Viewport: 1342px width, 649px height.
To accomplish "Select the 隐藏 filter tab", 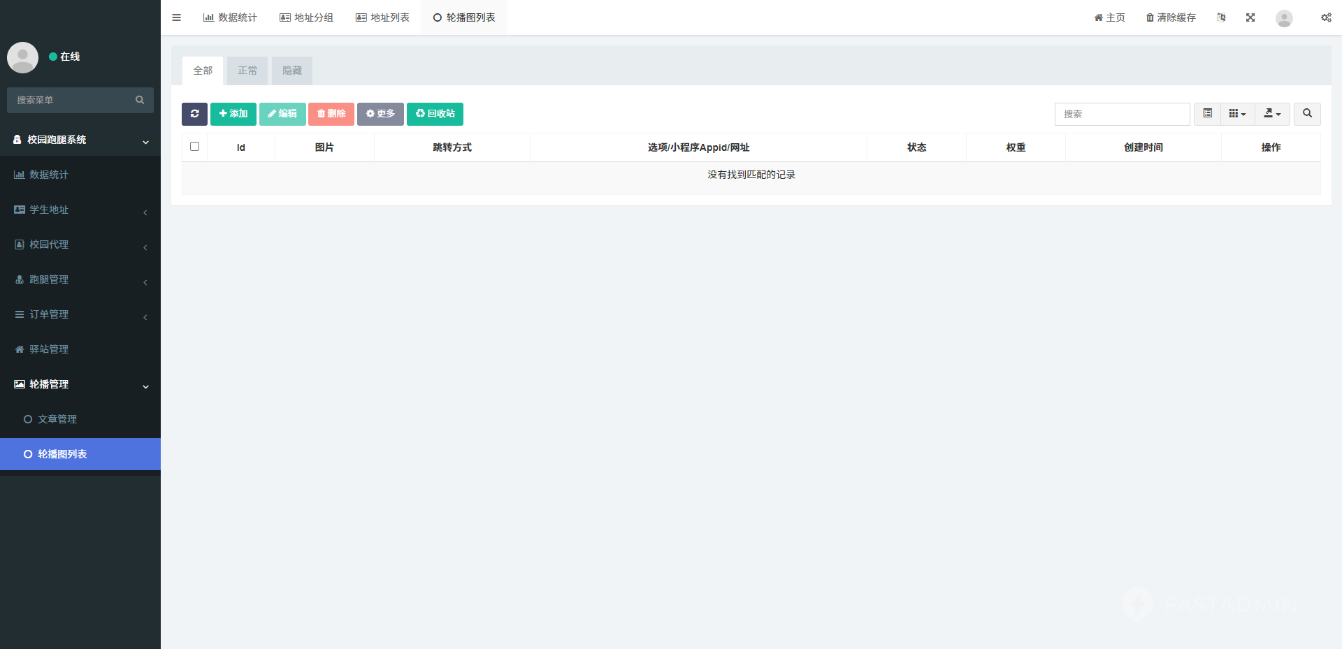I will [x=292, y=71].
